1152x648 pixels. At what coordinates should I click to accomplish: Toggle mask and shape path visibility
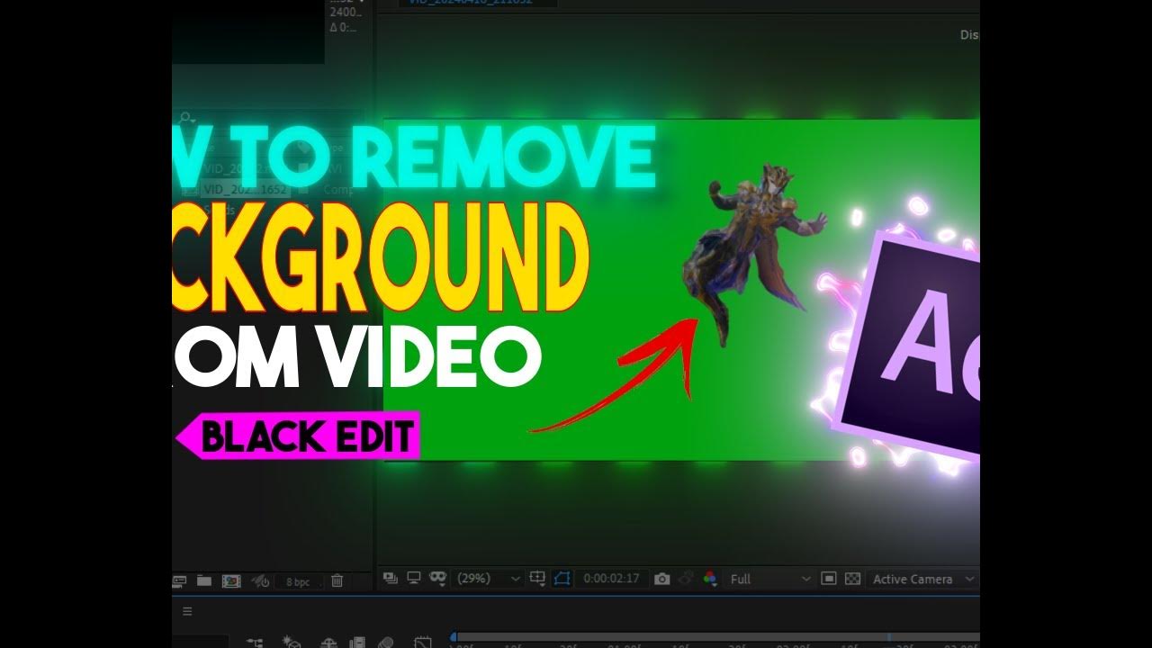point(438,578)
